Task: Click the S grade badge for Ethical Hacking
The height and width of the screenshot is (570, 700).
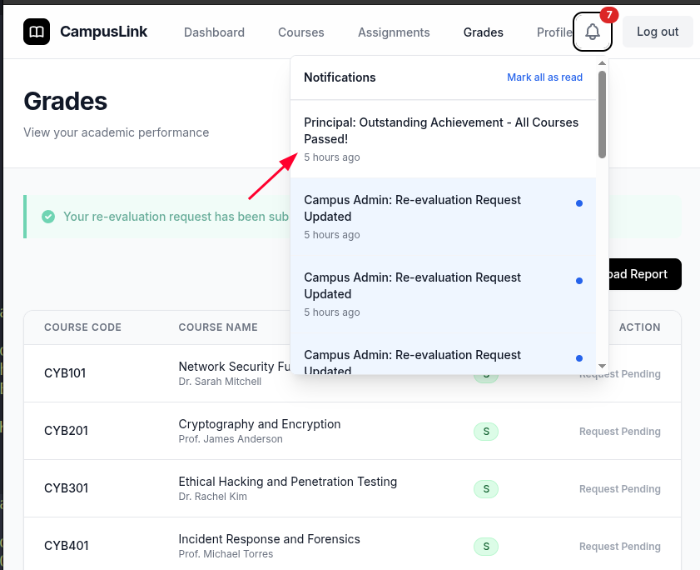Action: click(486, 488)
